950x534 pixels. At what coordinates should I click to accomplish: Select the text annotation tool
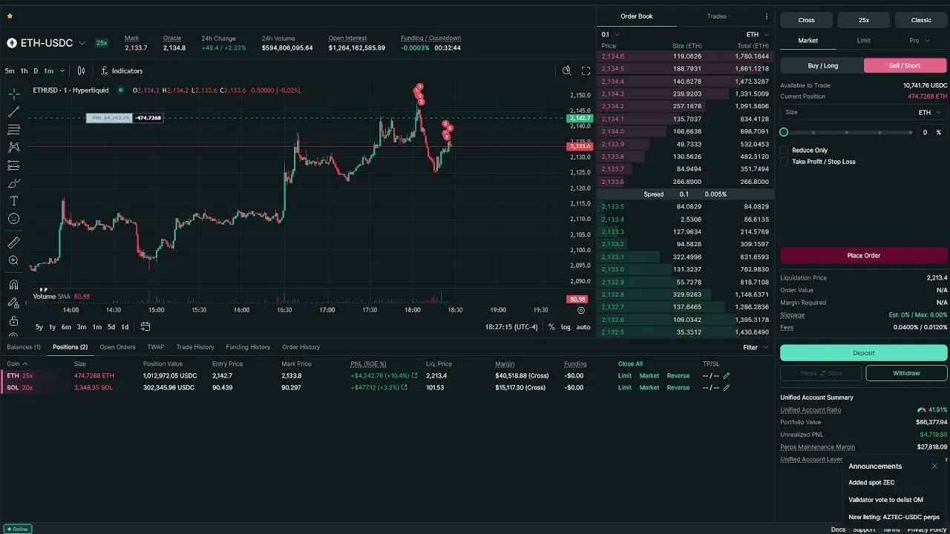(13, 201)
